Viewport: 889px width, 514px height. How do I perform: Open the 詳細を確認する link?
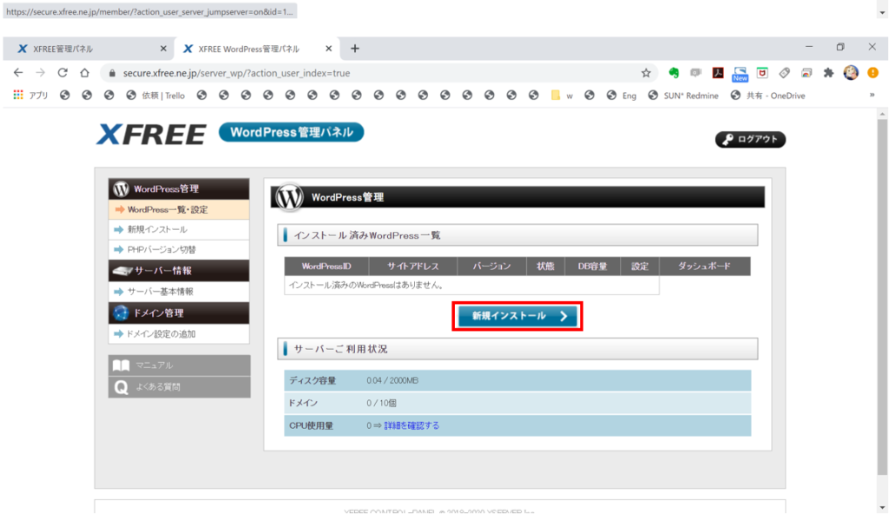coord(412,425)
